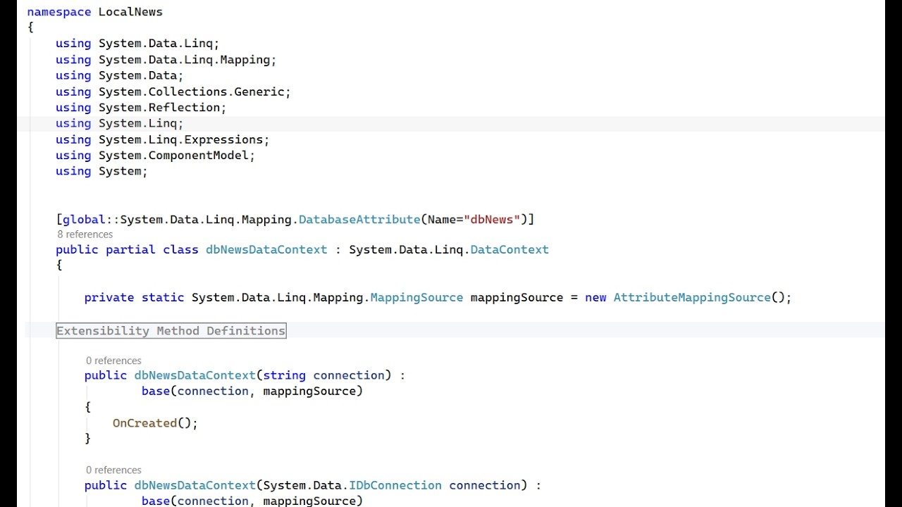
Task: Click the 'using System.Data;' line
Action: tap(120, 75)
